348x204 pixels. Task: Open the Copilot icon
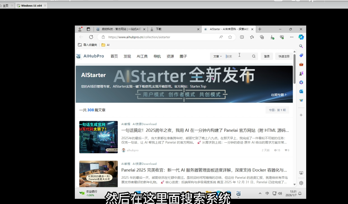(x=301, y=37)
